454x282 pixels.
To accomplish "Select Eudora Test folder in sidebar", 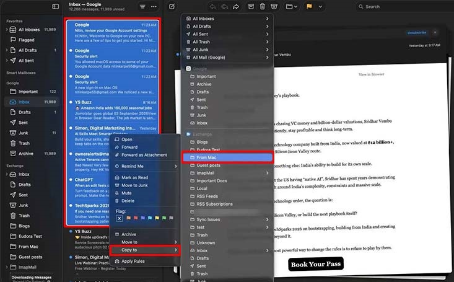I will 32,236.
